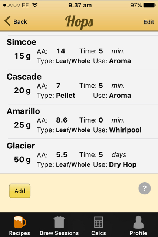This screenshot has height=237, width=158.
Task: Open the Calcs calculator icon
Action: pyautogui.click(x=99, y=222)
